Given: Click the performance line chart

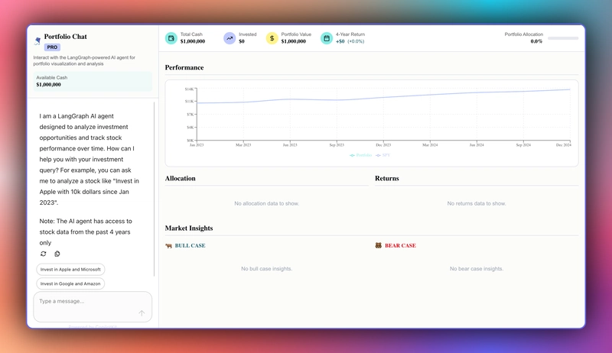Looking at the screenshot, I should tap(372, 124).
